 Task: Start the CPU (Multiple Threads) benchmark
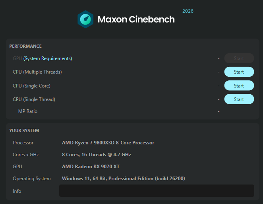tap(239, 72)
